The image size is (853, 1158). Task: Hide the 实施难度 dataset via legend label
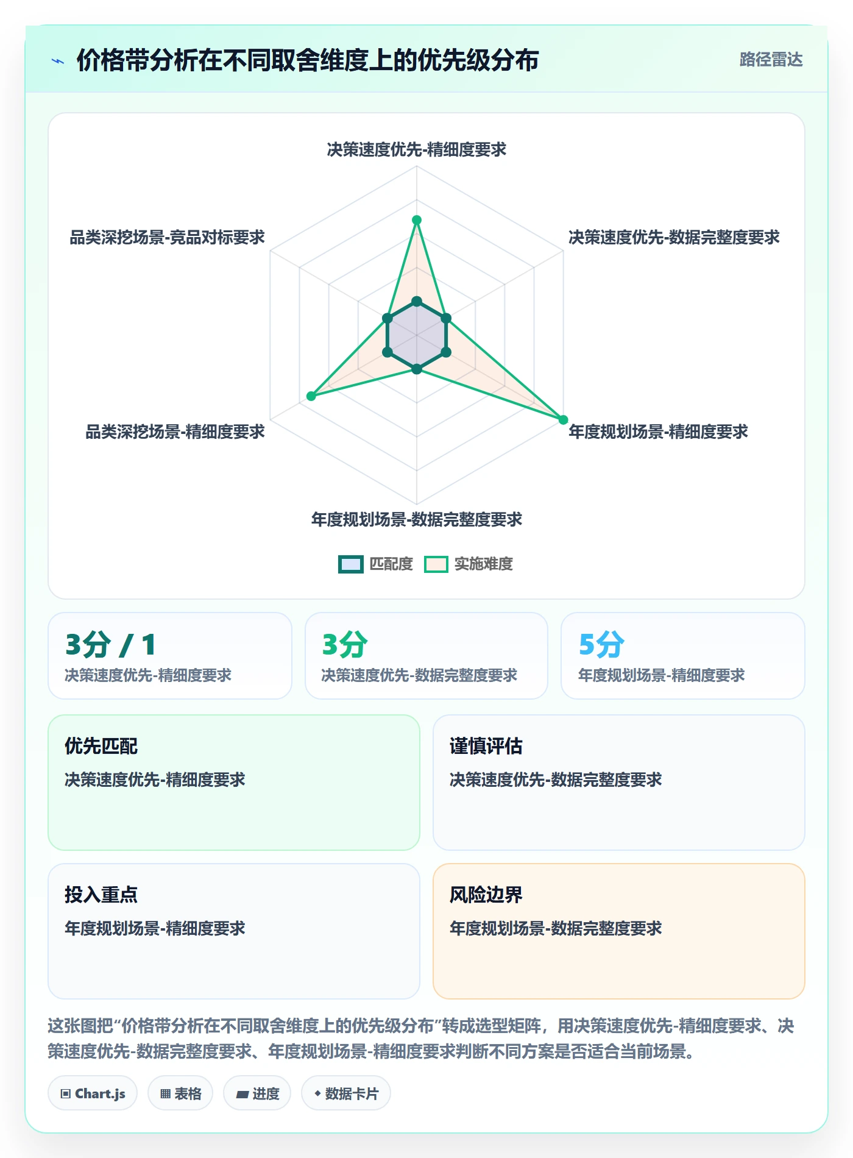tap(484, 564)
